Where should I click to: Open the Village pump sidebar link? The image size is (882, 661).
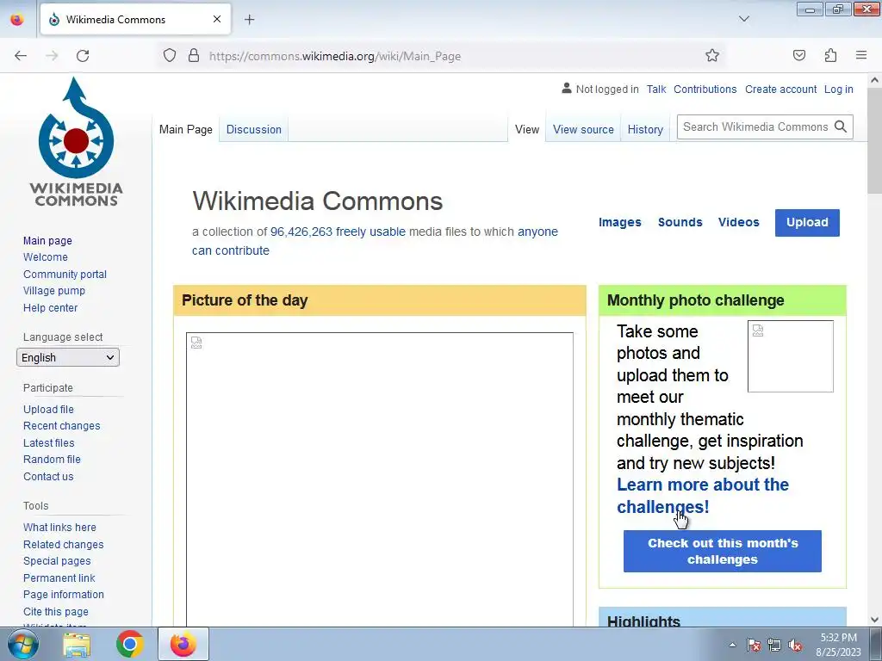pyautogui.click(x=54, y=291)
